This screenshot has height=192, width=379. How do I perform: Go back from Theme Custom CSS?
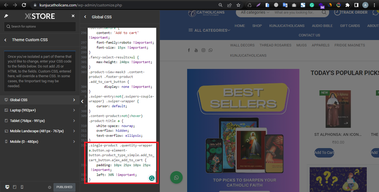[x=5, y=40]
